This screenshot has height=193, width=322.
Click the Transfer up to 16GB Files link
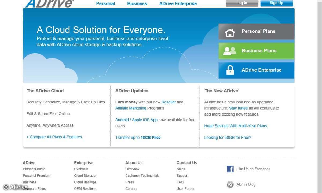[138, 138]
